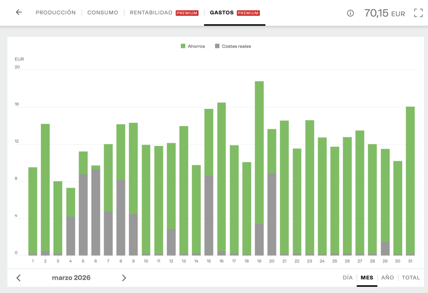This screenshot has height=293, width=428.
Task: Open the info icon next to total
Action: pyautogui.click(x=350, y=13)
